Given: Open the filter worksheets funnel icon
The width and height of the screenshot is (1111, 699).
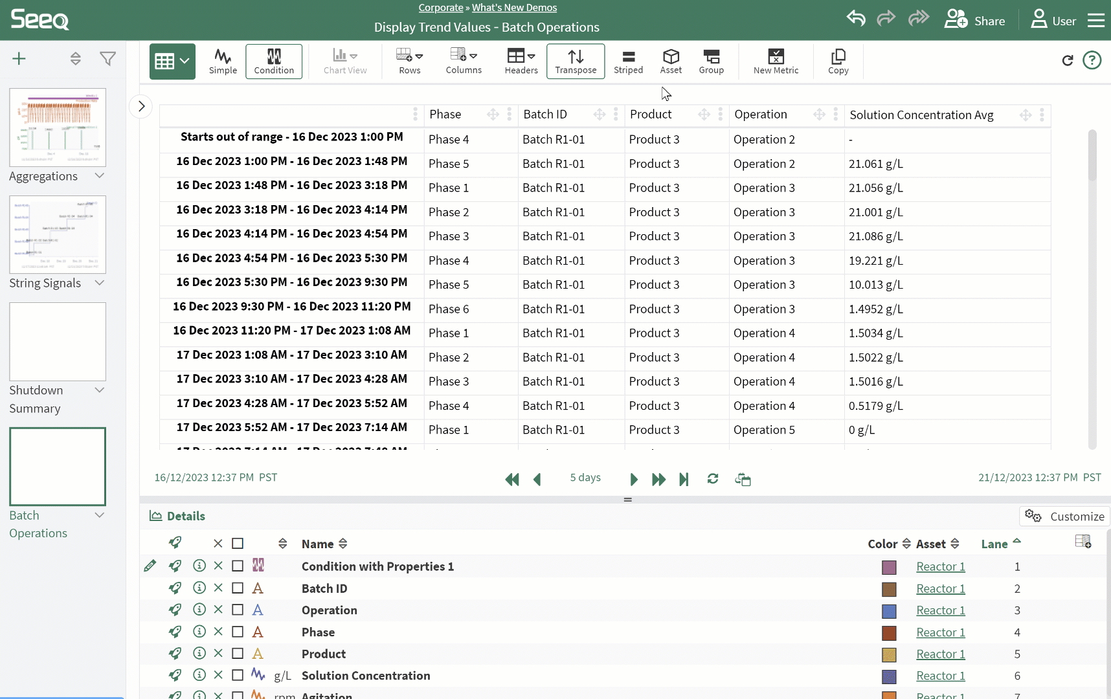Looking at the screenshot, I should [107, 59].
